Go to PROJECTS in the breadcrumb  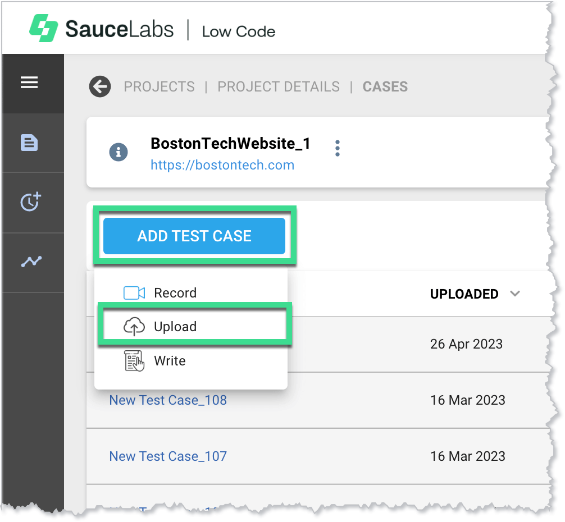(160, 86)
